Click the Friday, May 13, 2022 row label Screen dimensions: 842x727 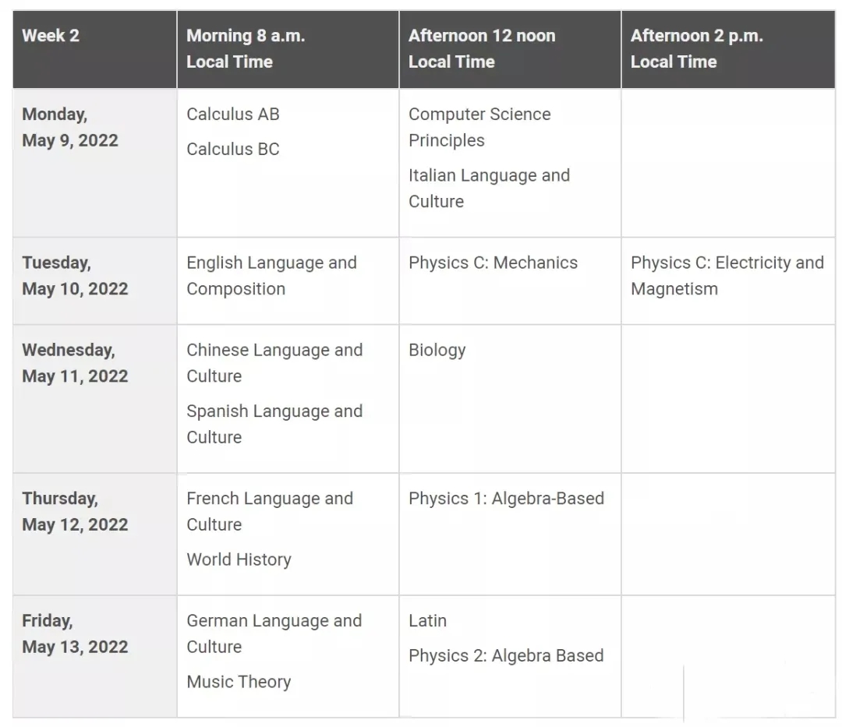[x=75, y=633]
